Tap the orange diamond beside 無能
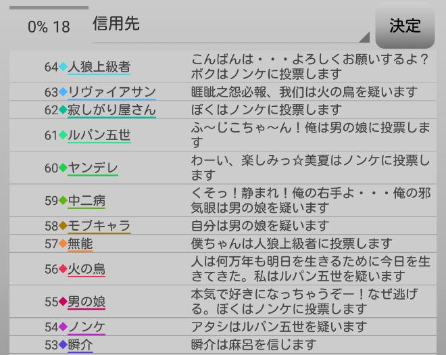Image resolution: width=446 pixels, height=355 pixels. tap(64, 243)
